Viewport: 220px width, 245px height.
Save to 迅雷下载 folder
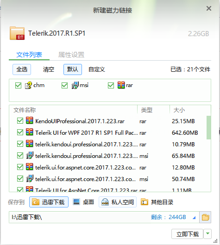tap(49, 202)
